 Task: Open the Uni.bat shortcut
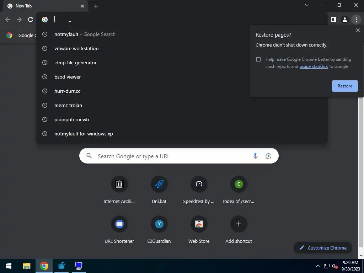tap(159, 190)
